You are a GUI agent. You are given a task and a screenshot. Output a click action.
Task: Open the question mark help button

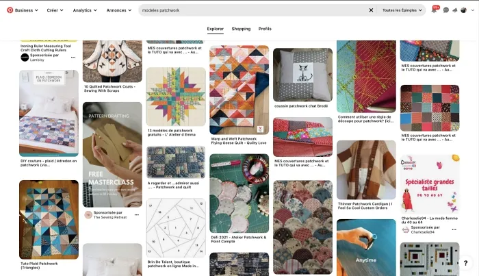point(465,263)
